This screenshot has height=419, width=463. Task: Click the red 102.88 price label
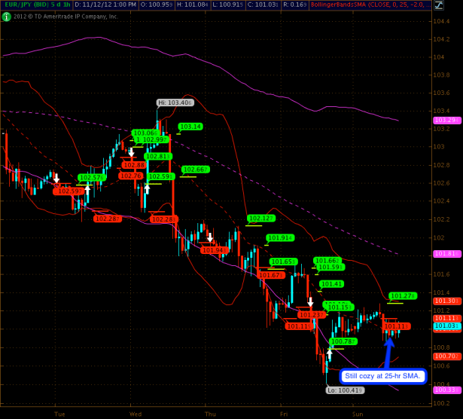click(x=133, y=165)
